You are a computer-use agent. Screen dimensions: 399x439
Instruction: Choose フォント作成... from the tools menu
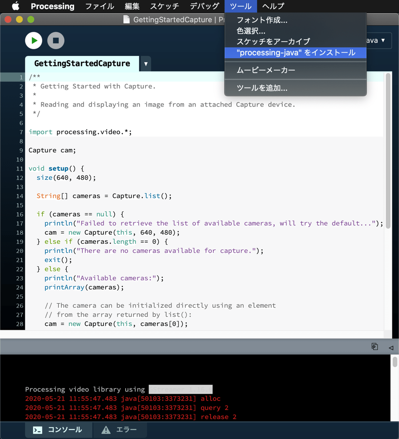(295, 20)
